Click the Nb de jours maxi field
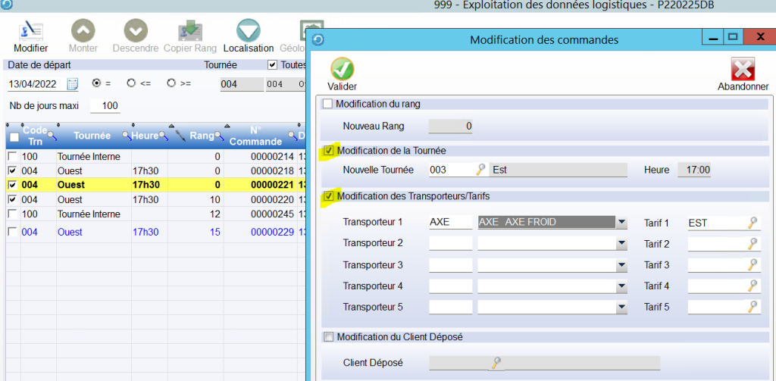 pos(105,106)
